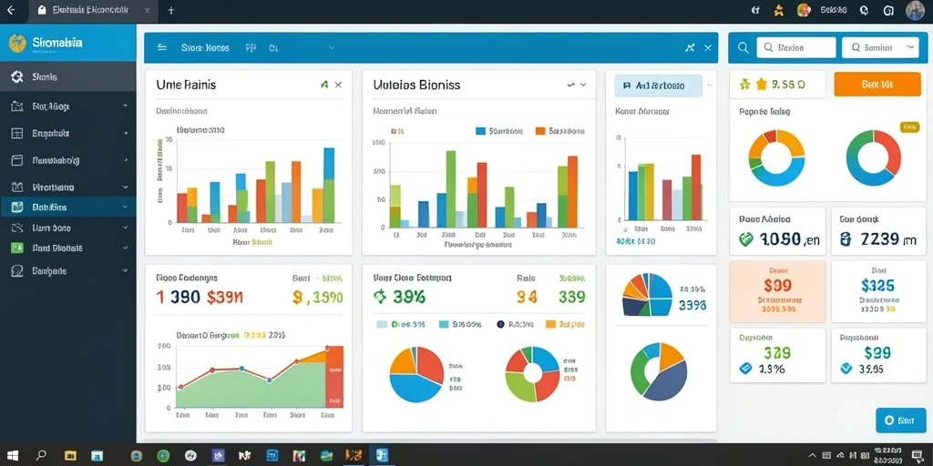This screenshot has width=933, height=466.
Task: Click the magnifier icon in the right panel header
Action: (743, 47)
